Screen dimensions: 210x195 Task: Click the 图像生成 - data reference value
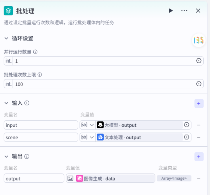tap(115, 178)
